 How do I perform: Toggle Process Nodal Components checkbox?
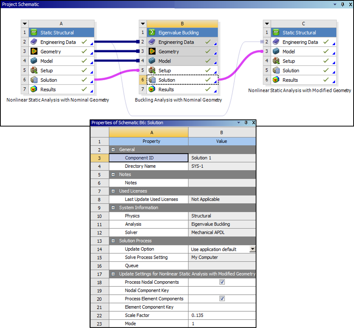pos(222,282)
